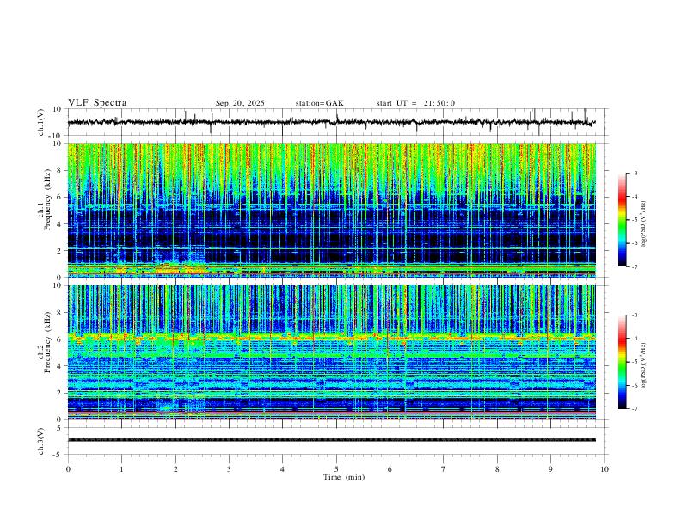Viewport: 681px width, 526px height.
Task: Click the ch.1 voltage waveform trace
Action: pos(331,122)
